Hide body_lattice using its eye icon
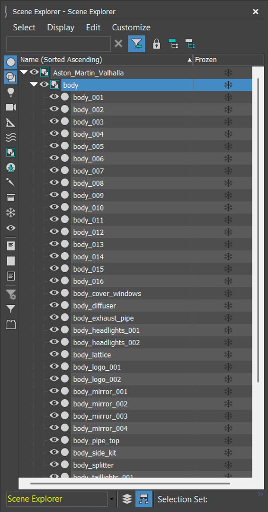Screen dimensions: 268x512 [x=54, y=354]
